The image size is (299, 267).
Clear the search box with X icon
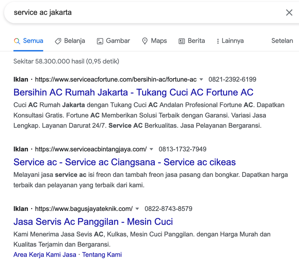(x=289, y=13)
